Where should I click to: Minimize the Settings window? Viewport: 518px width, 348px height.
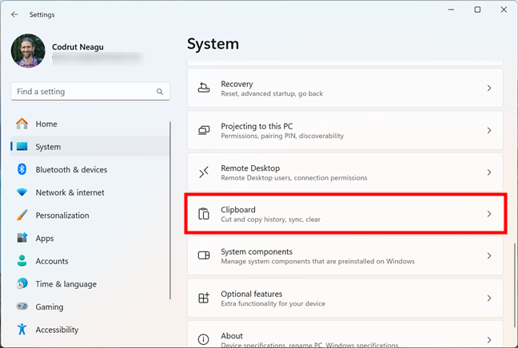point(451,10)
